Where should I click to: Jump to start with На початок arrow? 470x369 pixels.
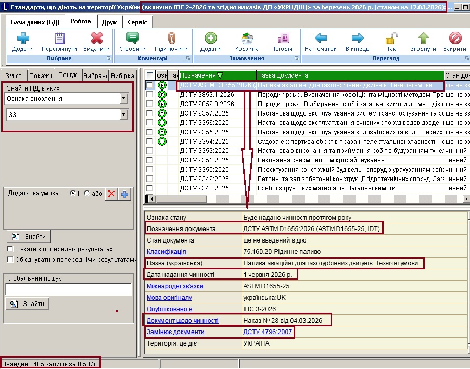[321, 39]
